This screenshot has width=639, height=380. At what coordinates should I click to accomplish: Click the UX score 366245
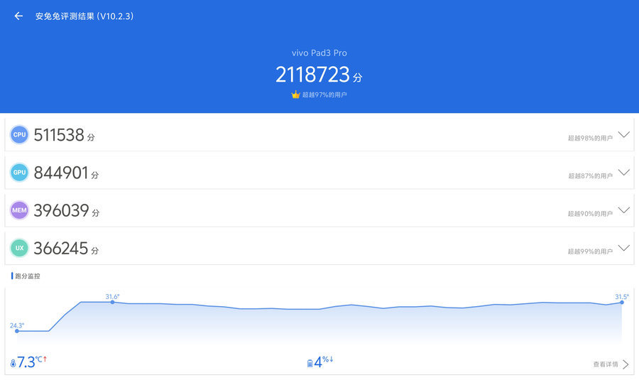pyautogui.click(x=61, y=249)
